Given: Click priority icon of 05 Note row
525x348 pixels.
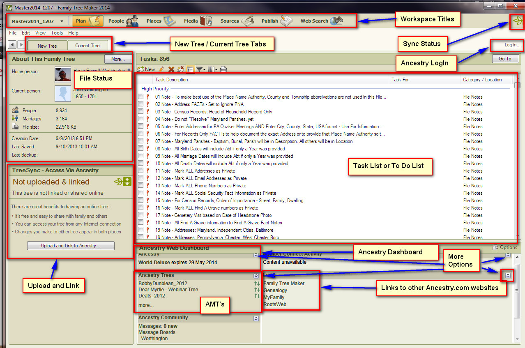Looking at the screenshot, I should [x=147, y=127].
